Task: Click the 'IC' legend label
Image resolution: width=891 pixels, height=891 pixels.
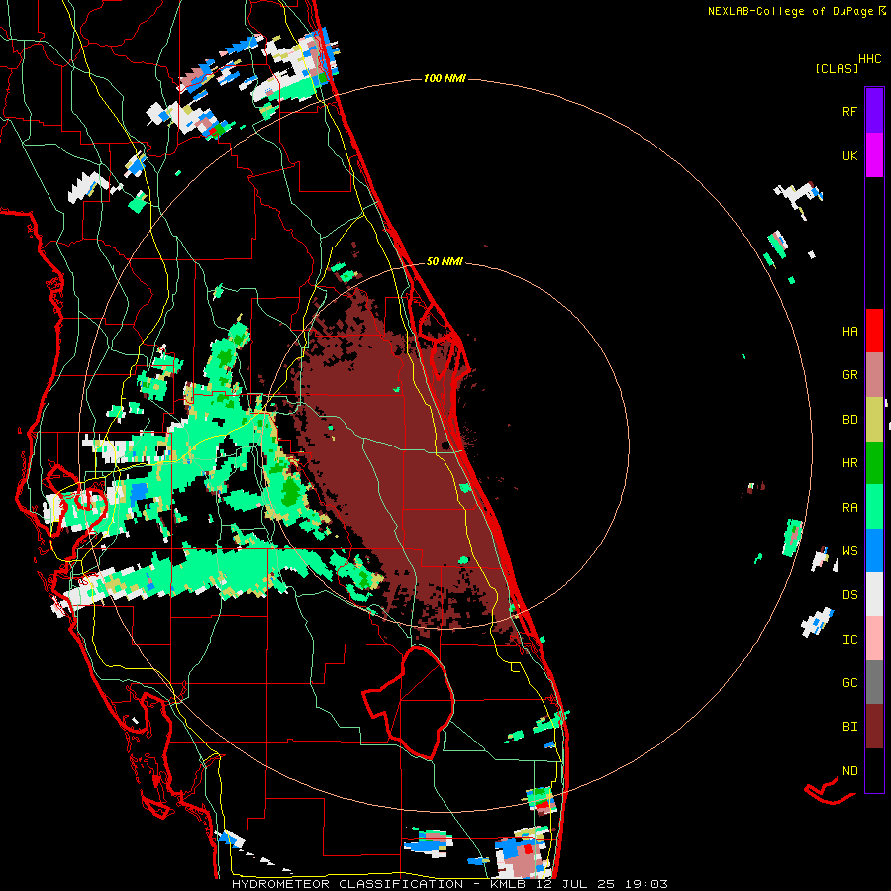Action: pos(849,640)
